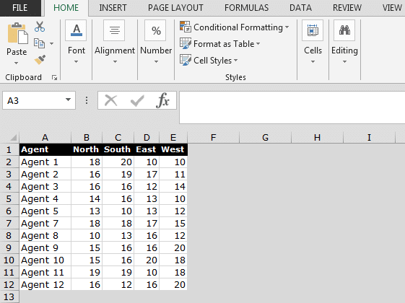
Task: Click the Cut scissors icon
Action: point(40,27)
